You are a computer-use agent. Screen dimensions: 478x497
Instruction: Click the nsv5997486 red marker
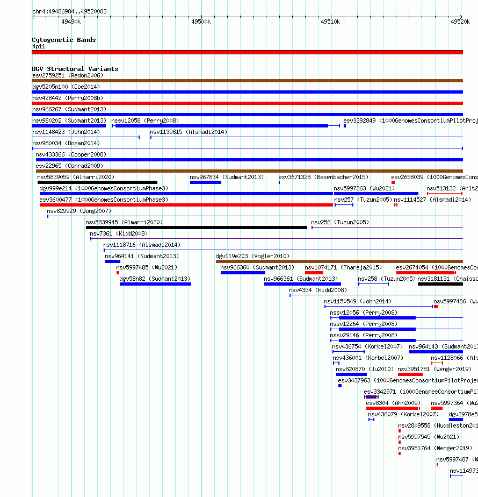click(436, 307)
